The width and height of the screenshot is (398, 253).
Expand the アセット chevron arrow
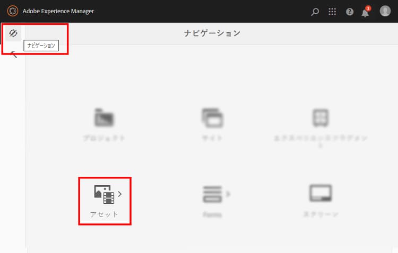point(120,194)
